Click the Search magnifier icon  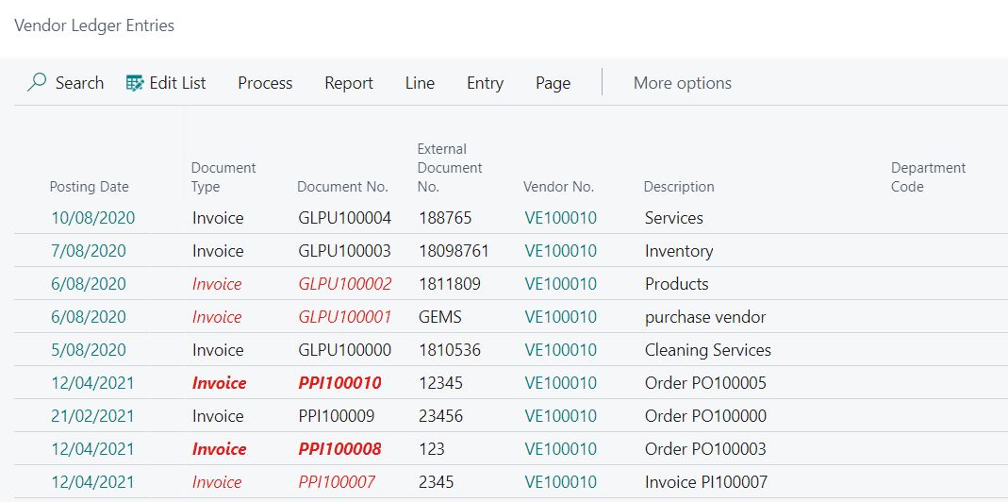pyautogui.click(x=37, y=82)
